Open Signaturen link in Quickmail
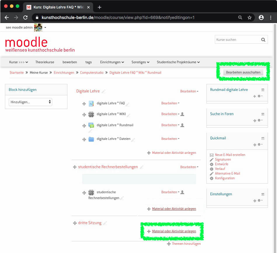277x253 pixels. (x=223, y=159)
